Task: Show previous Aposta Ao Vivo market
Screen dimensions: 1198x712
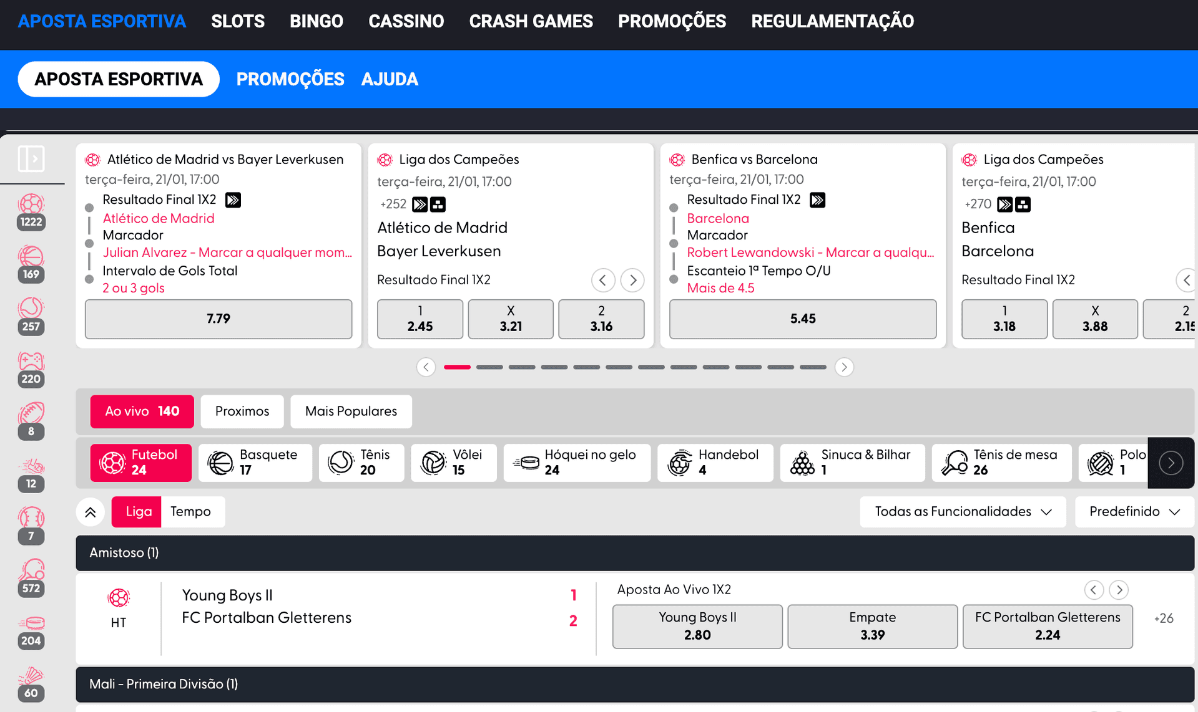Action: coord(1094,590)
